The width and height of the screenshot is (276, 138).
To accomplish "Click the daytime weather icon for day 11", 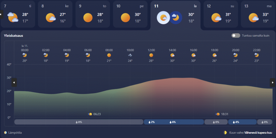I will pos(163,18).
